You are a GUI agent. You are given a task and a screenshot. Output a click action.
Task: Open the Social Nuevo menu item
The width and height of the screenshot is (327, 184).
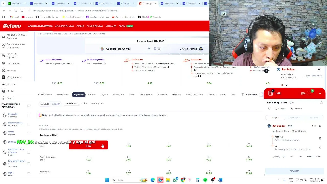pyautogui.click(x=126, y=26)
